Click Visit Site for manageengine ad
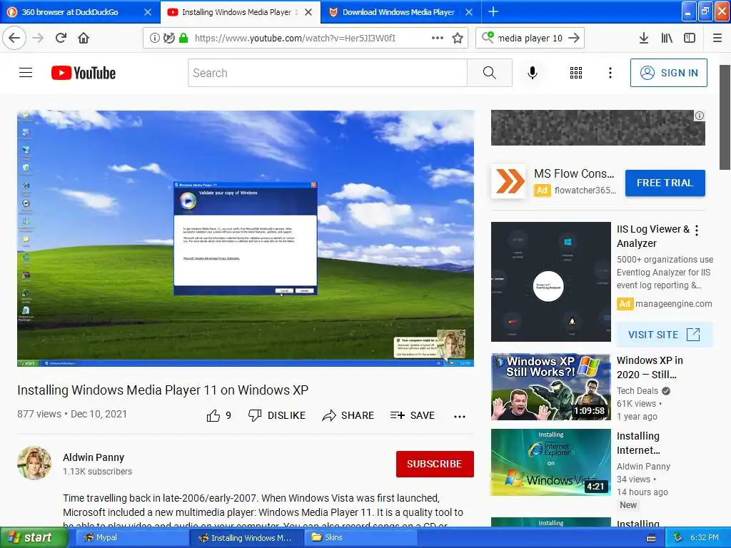This screenshot has height=548, width=731. [665, 335]
